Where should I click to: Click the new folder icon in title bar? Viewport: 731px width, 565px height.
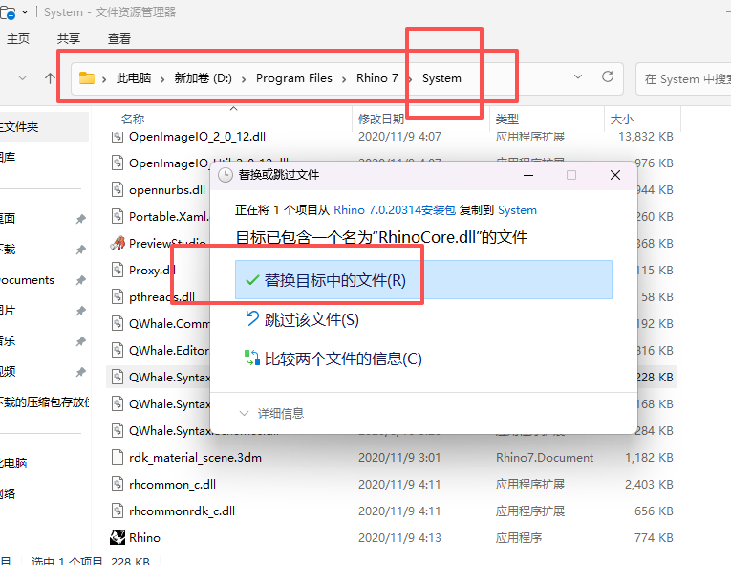8,12
